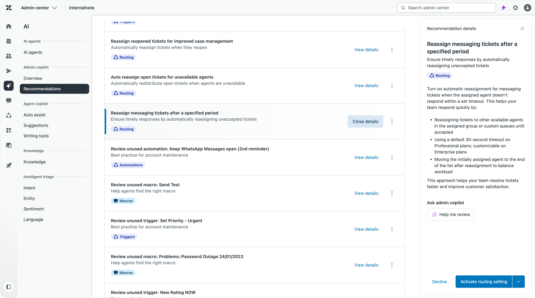
Task: View details for Password Outage macro
Action: pyautogui.click(x=366, y=265)
